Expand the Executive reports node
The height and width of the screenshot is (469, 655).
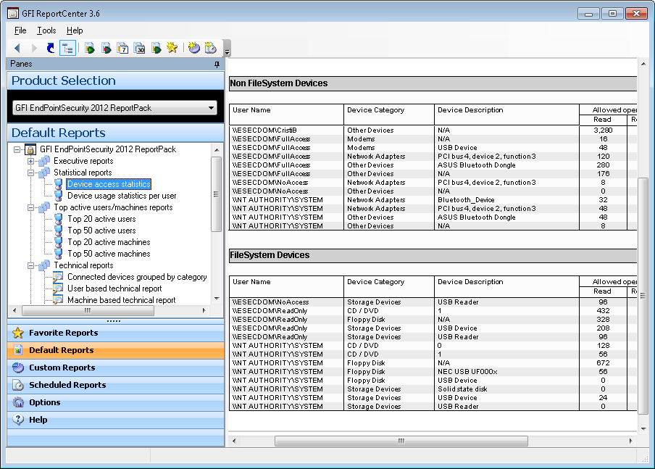tap(31, 161)
